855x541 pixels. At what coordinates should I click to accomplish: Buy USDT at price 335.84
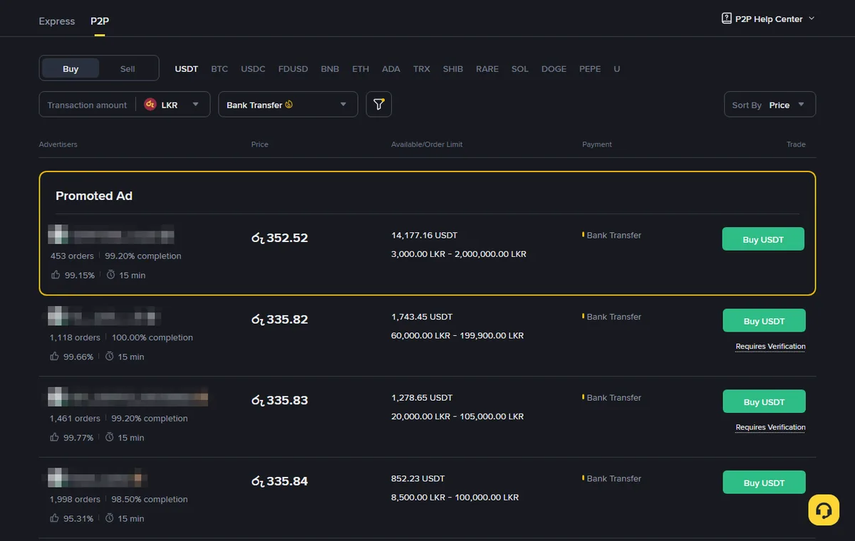point(764,483)
